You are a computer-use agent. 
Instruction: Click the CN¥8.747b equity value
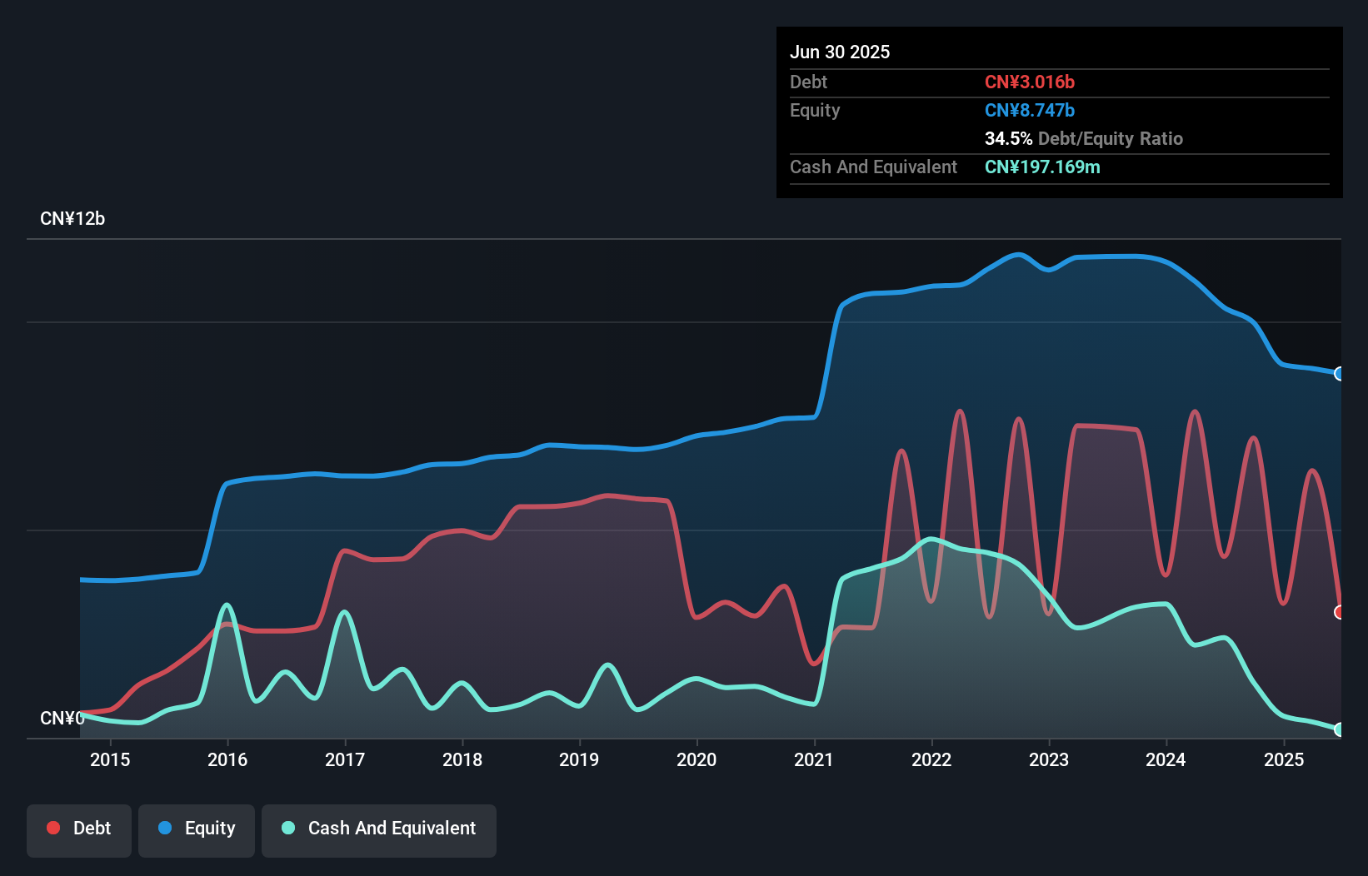pyautogui.click(x=1030, y=110)
